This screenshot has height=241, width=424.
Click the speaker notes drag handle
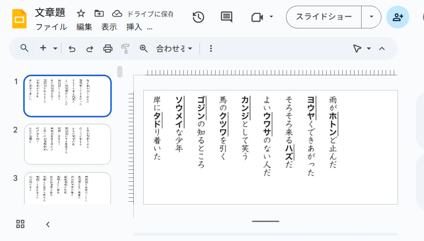[266, 221]
